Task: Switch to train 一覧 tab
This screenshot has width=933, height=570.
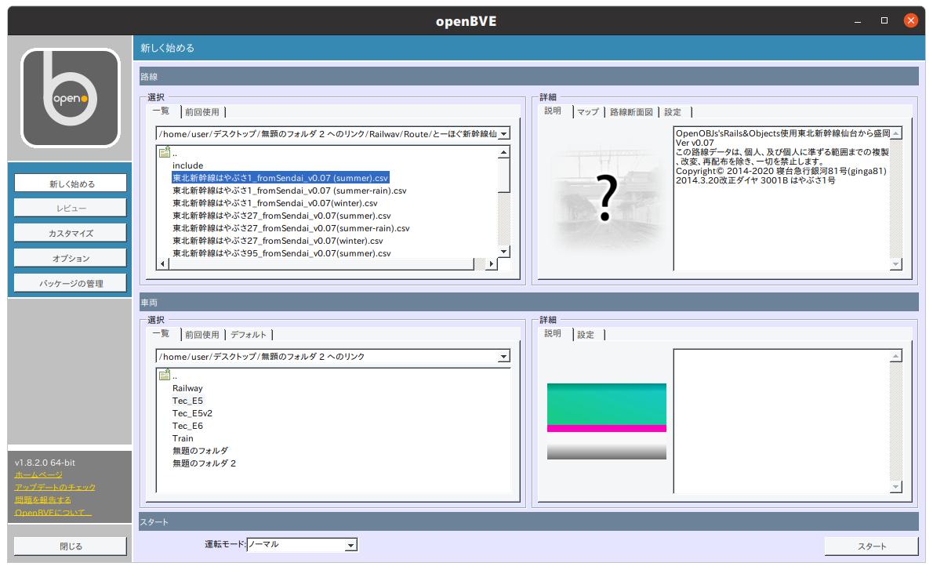Action: [x=162, y=334]
